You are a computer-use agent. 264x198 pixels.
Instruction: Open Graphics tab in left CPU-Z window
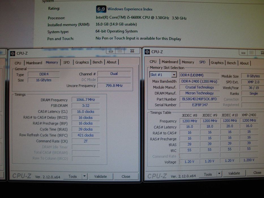tap(82, 62)
